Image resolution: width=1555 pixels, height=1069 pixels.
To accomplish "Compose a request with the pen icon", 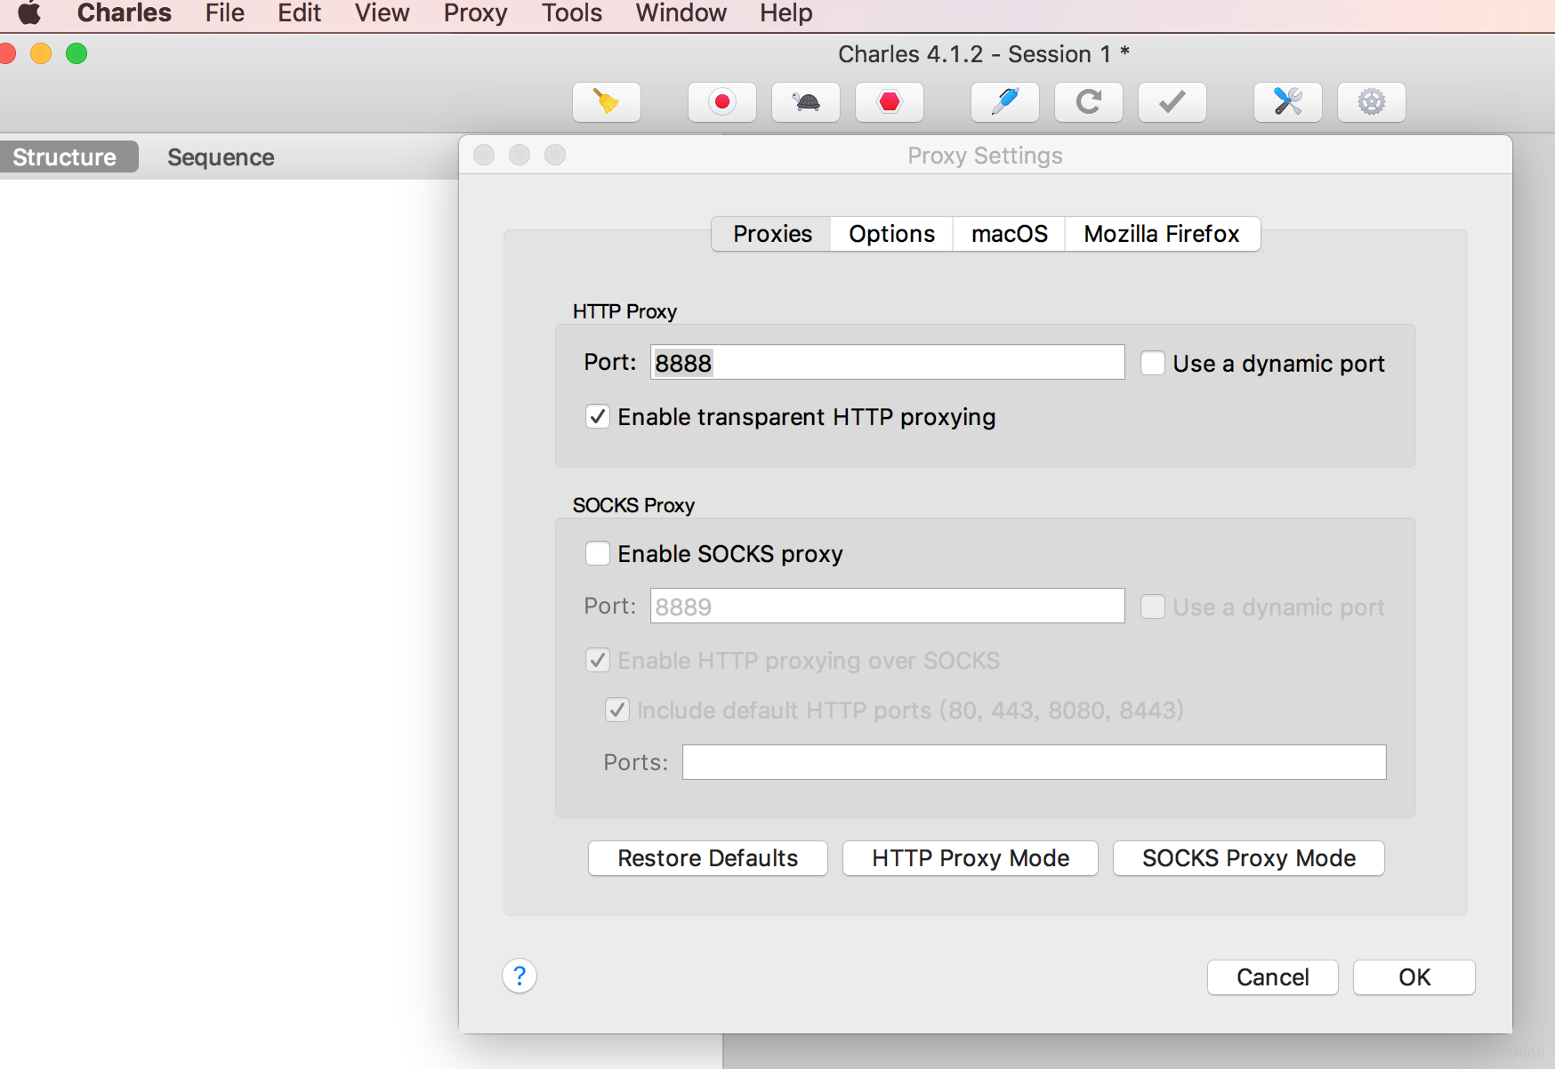I will pyautogui.click(x=1005, y=102).
